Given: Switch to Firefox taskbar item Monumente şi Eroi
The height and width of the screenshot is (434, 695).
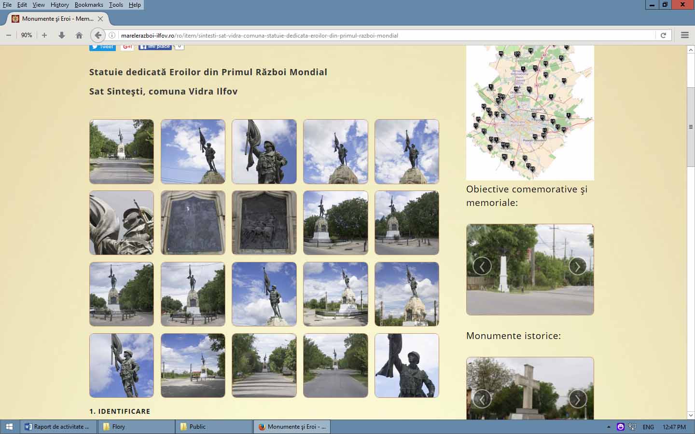Looking at the screenshot, I should (292, 427).
